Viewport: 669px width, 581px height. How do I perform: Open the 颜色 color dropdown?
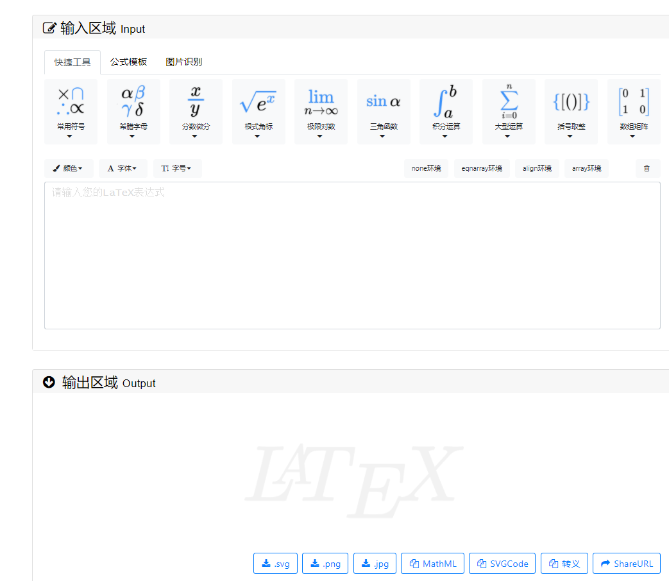[68, 168]
